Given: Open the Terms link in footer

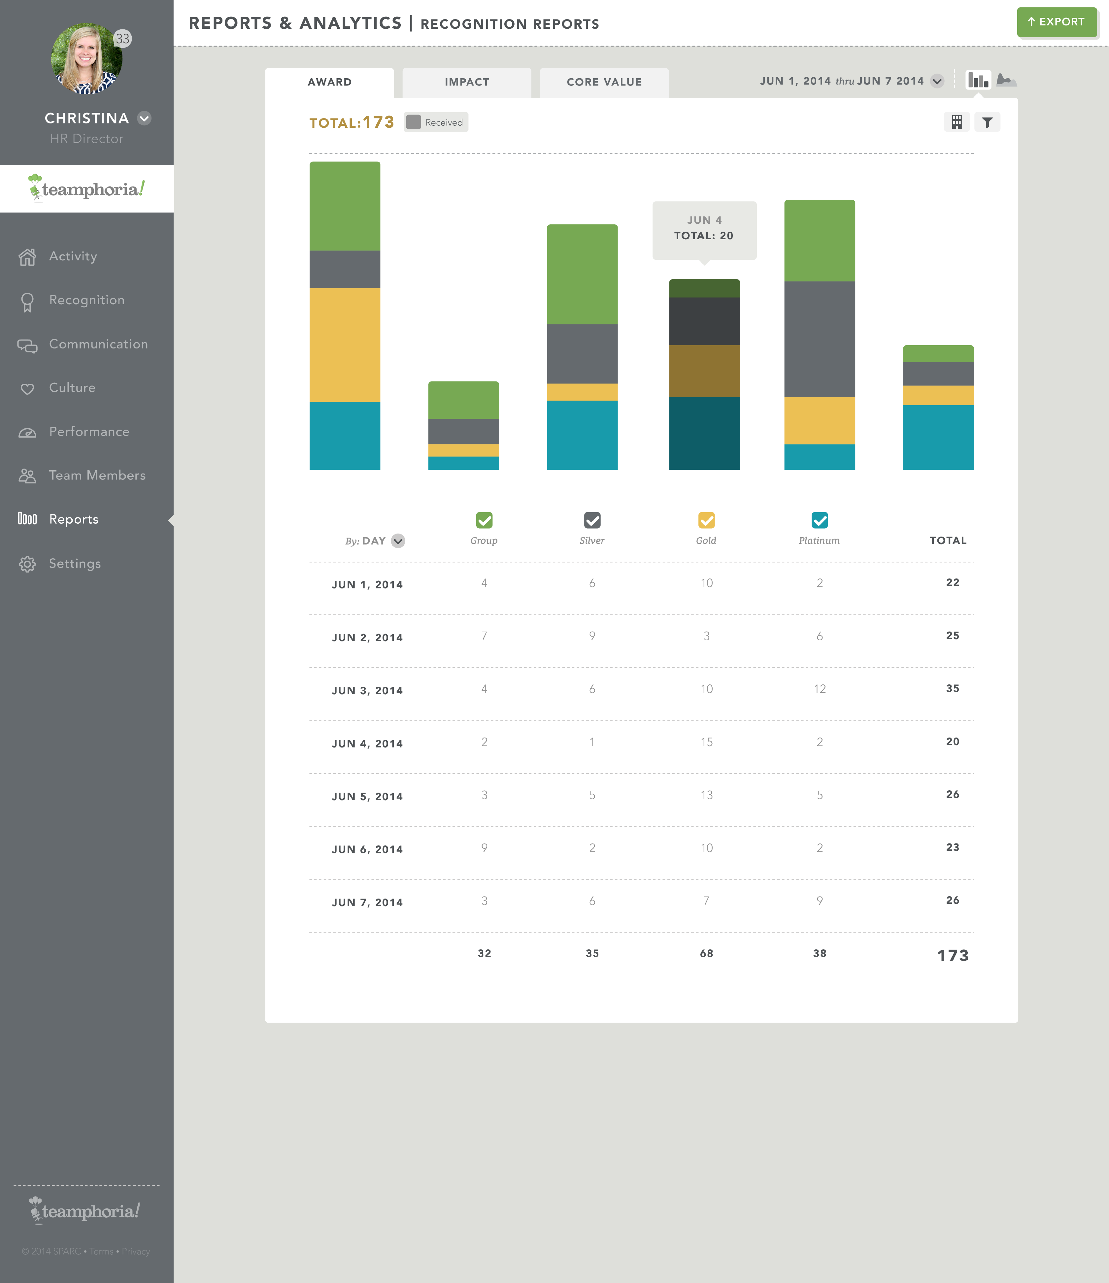Looking at the screenshot, I should point(101,1251).
